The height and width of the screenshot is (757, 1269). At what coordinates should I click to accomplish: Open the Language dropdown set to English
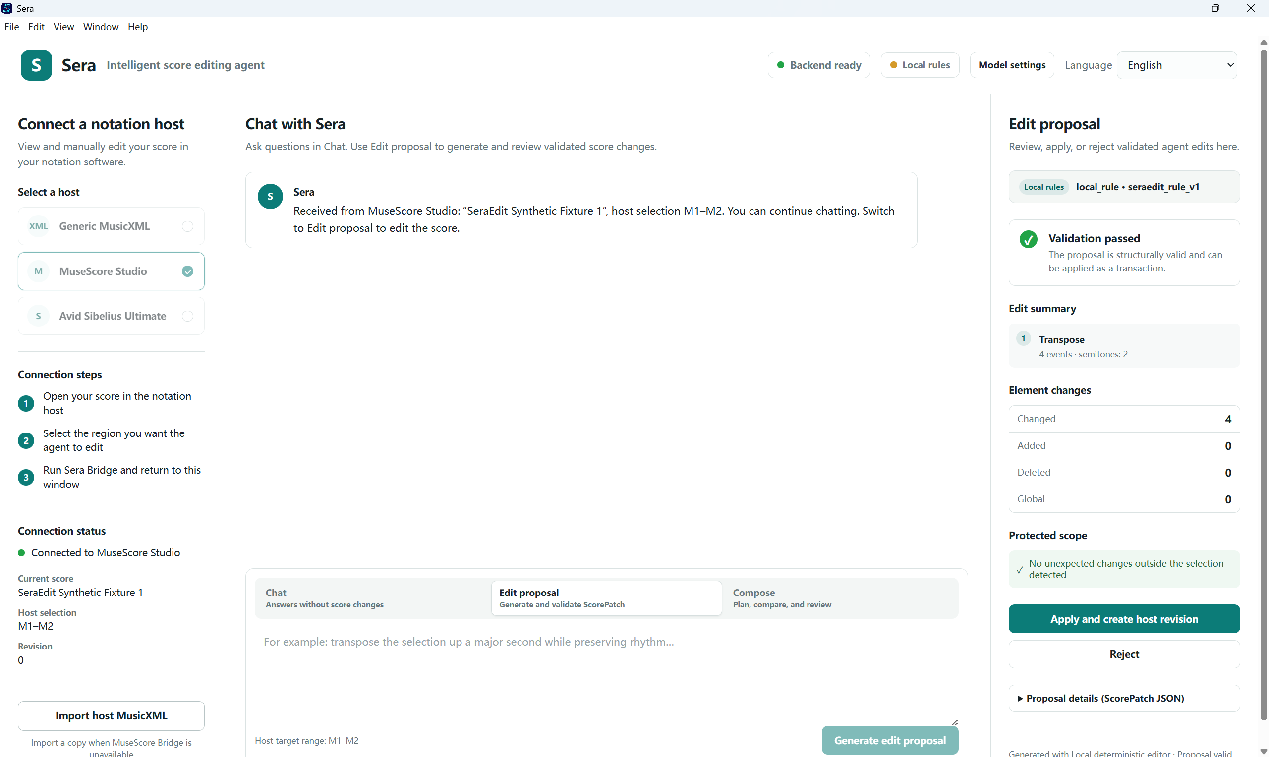(x=1177, y=65)
